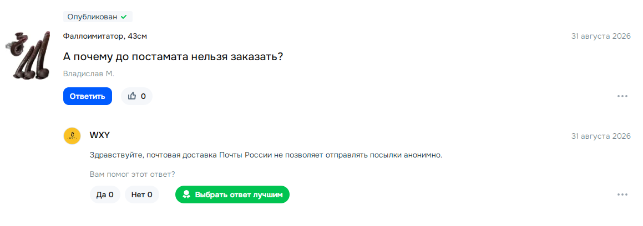Click the green checkmark beside Опубликован

(x=124, y=17)
